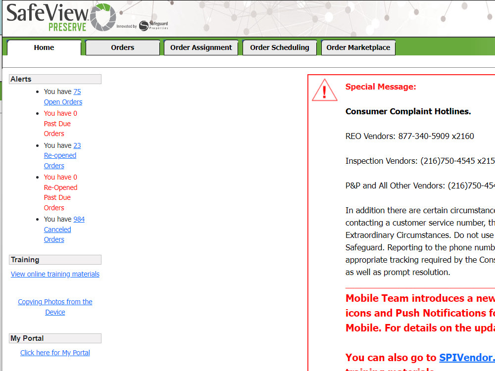The height and width of the screenshot is (371, 495).
Task: Click the 'P&P and All Other Vendors' line
Action: [420, 185]
